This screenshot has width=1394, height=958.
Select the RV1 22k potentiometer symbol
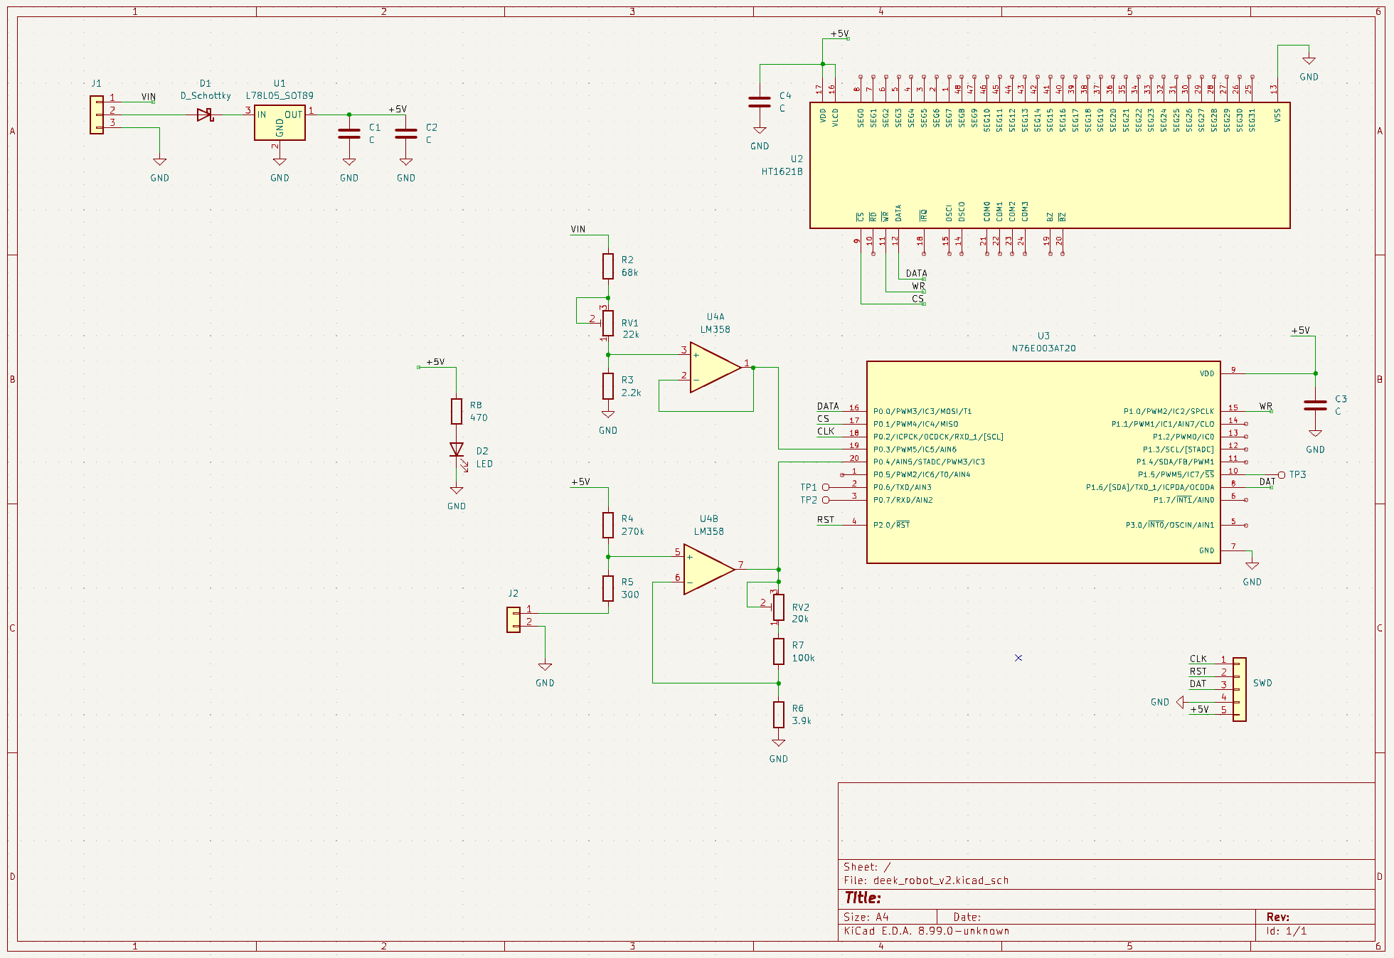(x=608, y=323)
